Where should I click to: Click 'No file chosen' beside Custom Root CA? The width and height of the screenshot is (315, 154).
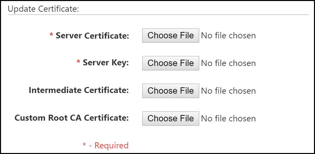coord(228,119)
